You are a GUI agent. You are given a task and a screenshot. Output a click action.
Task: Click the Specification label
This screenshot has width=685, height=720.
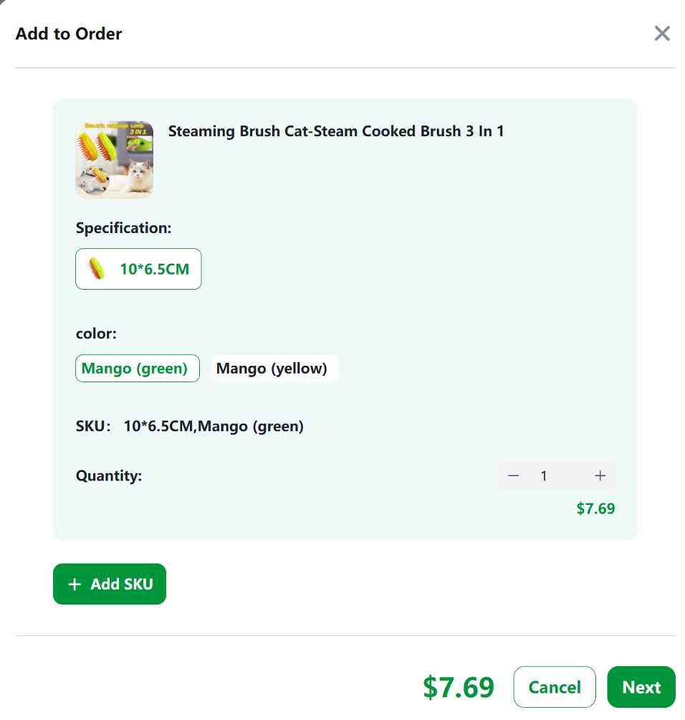click(123, 228)
